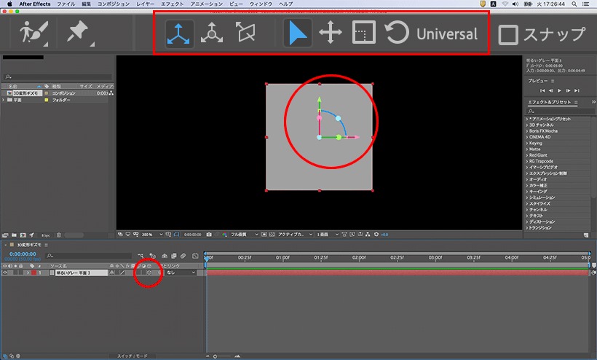This screenshot has width=597, height=360.
Task: Click the new folder icon in project panel
Action: click(x=14, y=235)
